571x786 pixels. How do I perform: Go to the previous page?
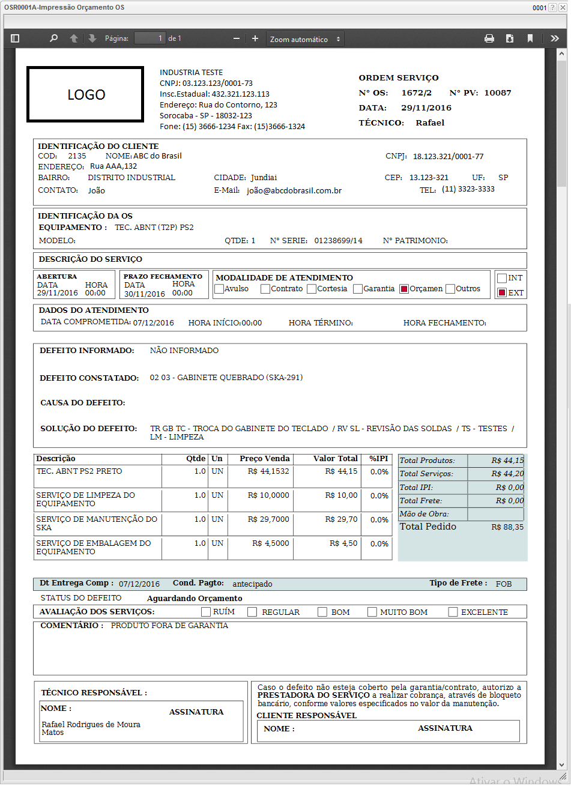[74, 38]
